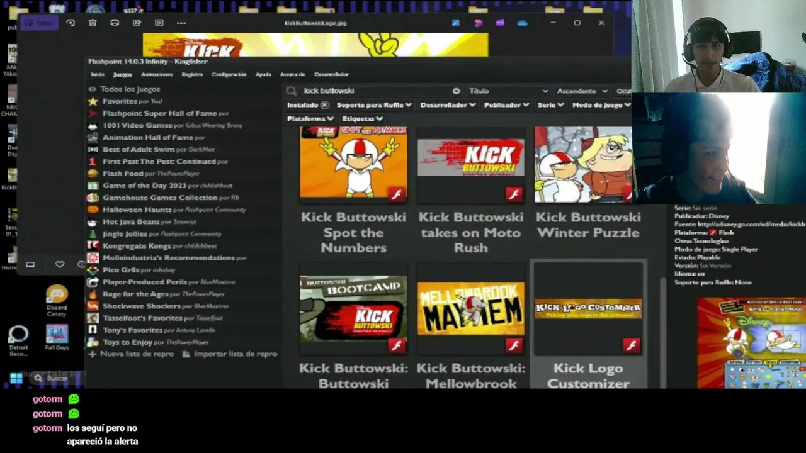Rotate the image in the Photos window

pos(71,23)
